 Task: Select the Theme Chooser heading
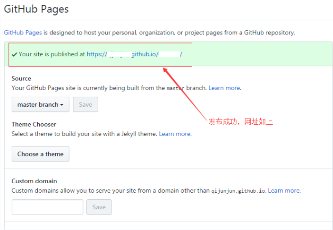(34, 124)
